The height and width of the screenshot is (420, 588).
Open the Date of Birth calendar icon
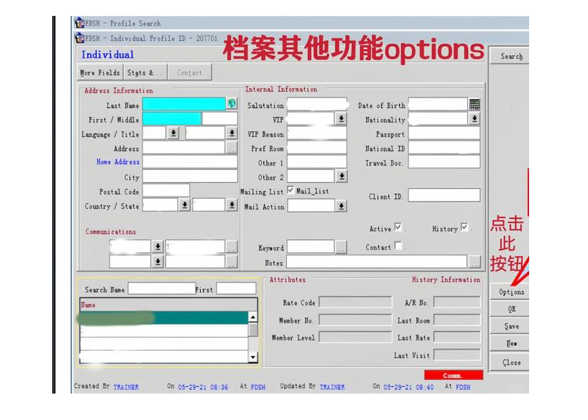pyautogui.click(x=474, y=104)
